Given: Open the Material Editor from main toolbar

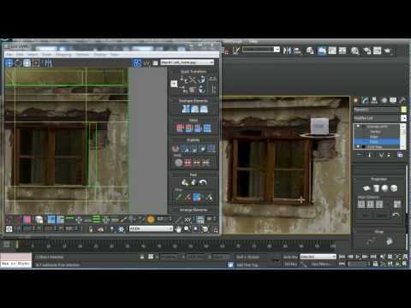Looking at the screenshot, I should coord(354,50).
